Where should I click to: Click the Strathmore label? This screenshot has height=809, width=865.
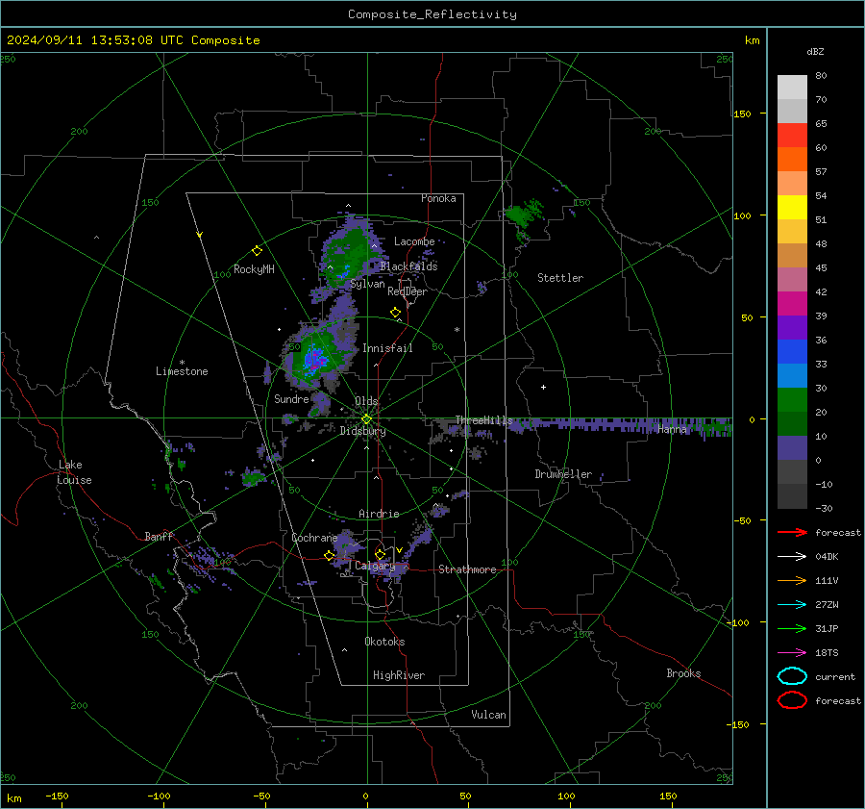pos(467,569)
